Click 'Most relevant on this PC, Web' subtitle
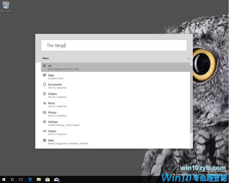 (63, 69)
